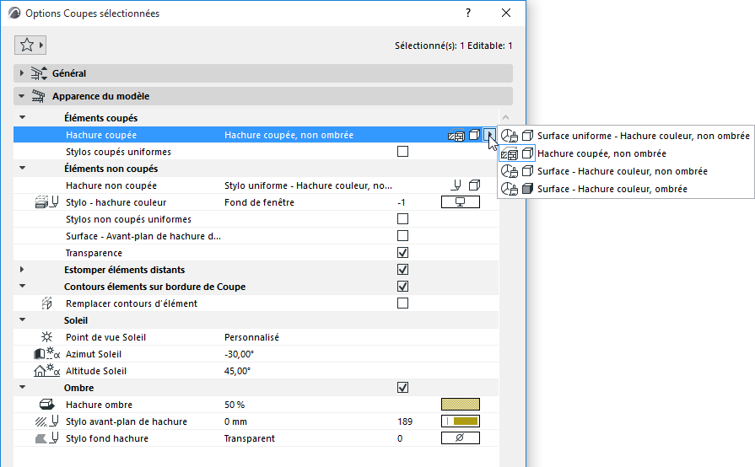Click the Personnalisé value for Point de vue Soleil
The height and width of the screenshot is (467, 755).
(x=251, y=337)
